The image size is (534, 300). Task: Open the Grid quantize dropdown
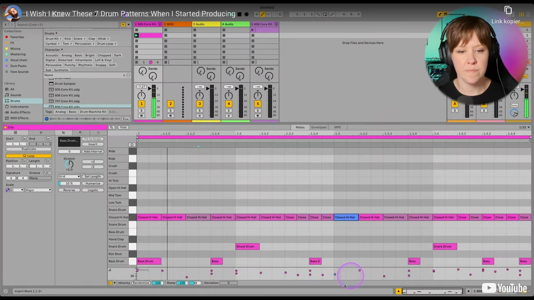coord(69,176)
